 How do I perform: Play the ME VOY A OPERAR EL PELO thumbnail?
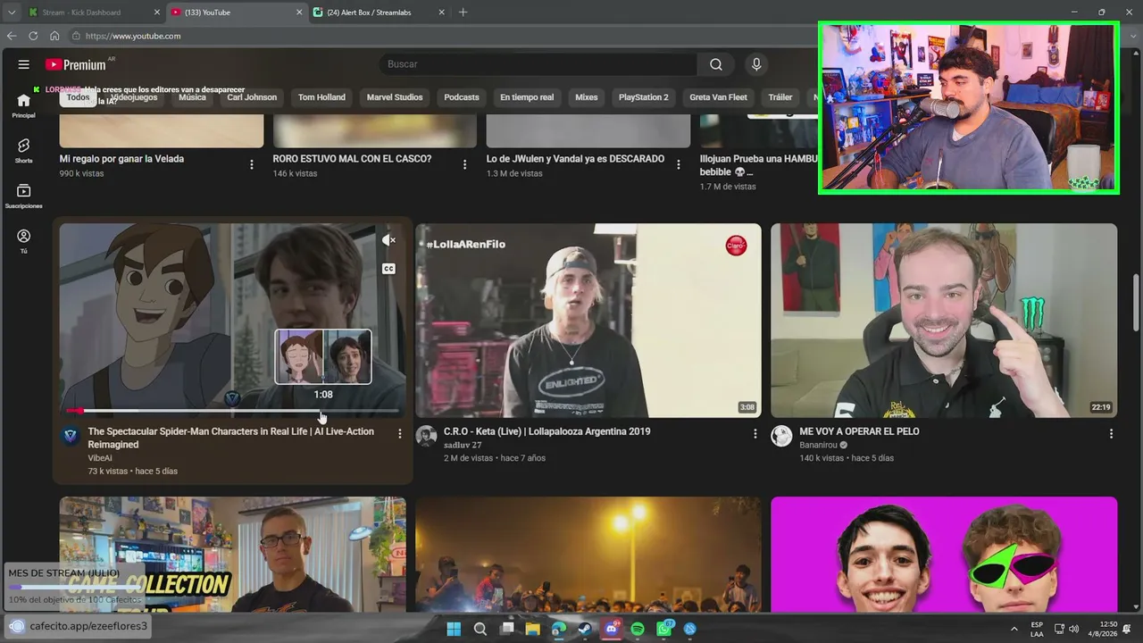click(x=944, y=321)
